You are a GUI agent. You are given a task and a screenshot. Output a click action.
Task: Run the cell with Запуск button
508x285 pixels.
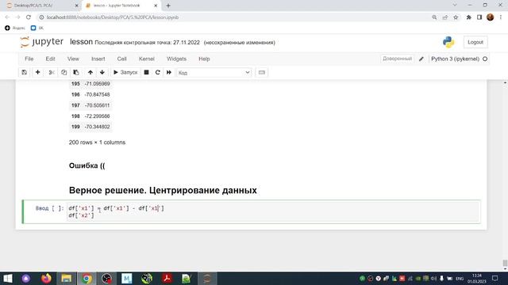click(125, 72)
